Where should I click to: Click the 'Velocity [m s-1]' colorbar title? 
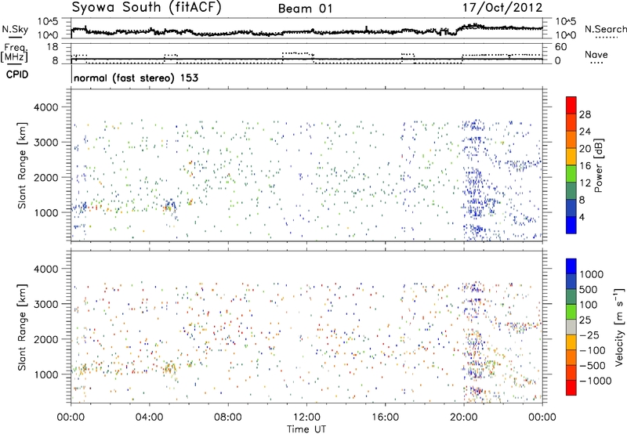pyautogui.click(x=619, y=327)
